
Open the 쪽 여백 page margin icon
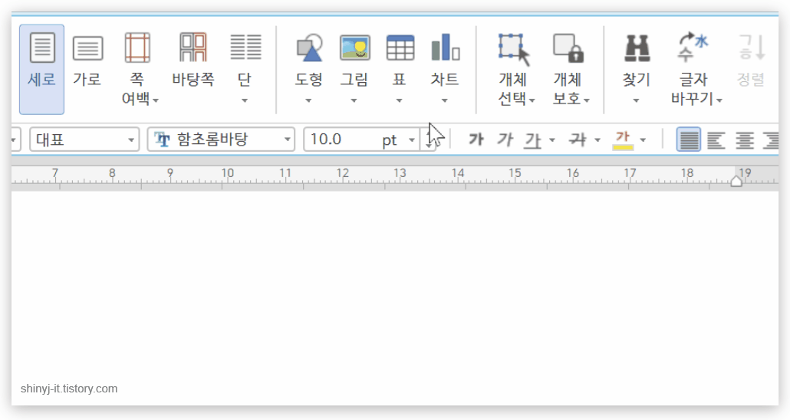click(137, 48)
